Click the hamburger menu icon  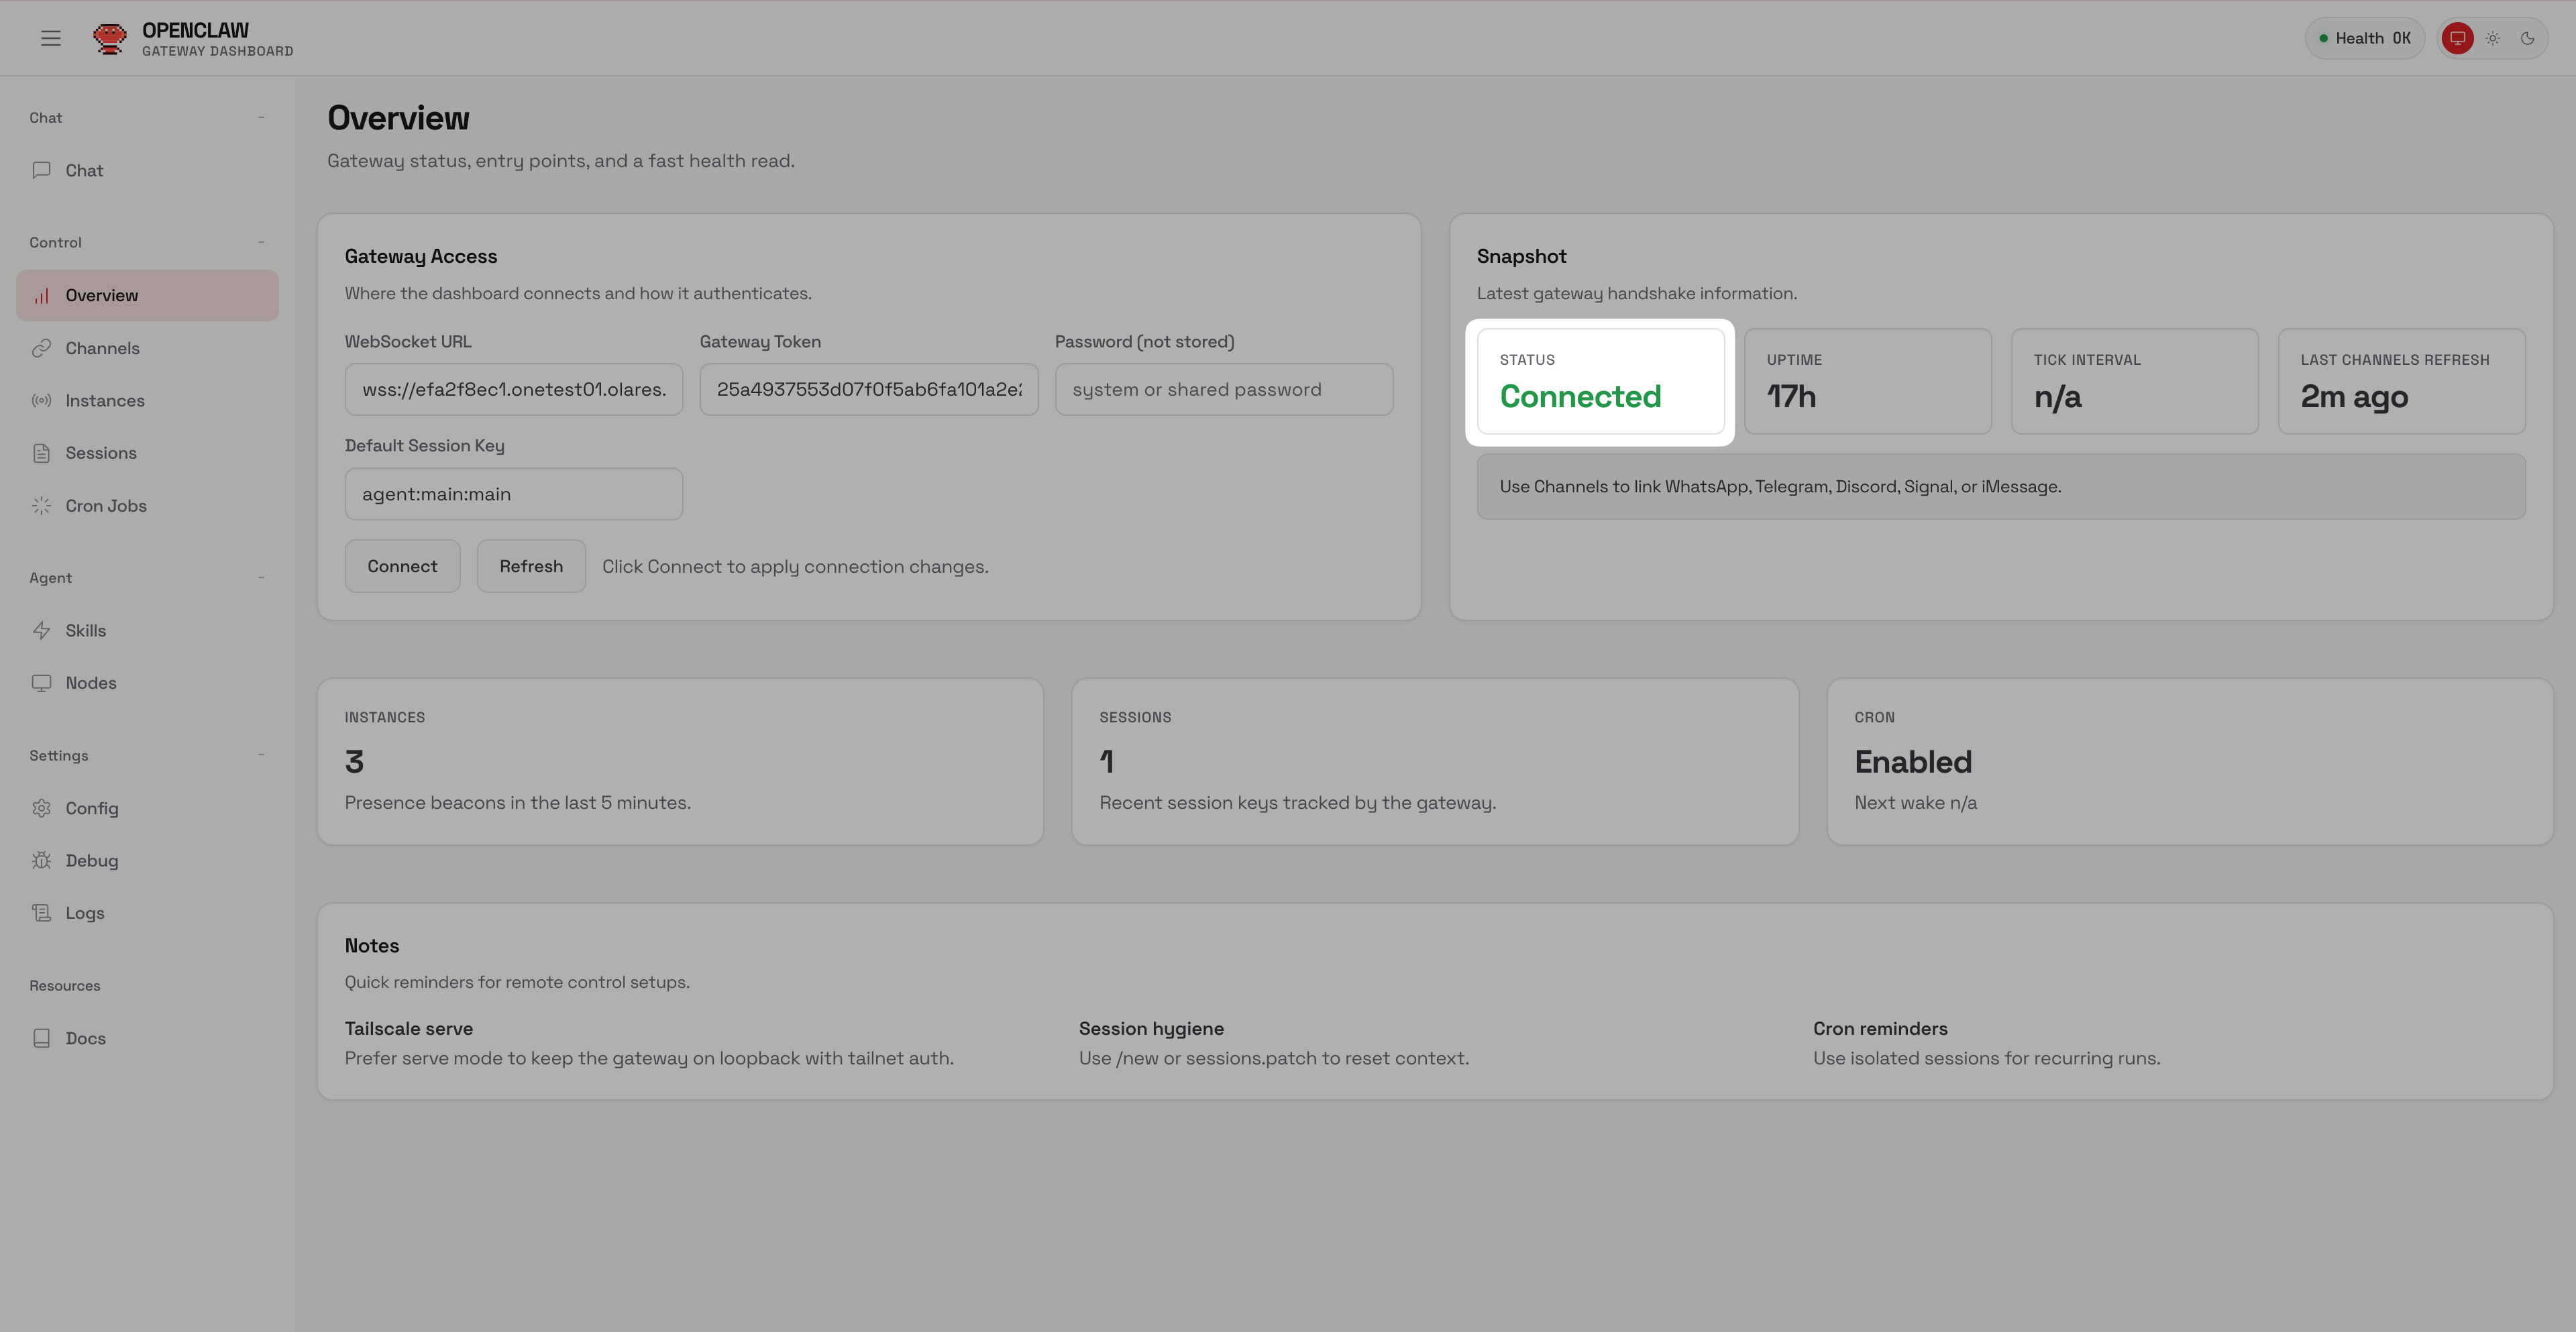pos(51,38)
